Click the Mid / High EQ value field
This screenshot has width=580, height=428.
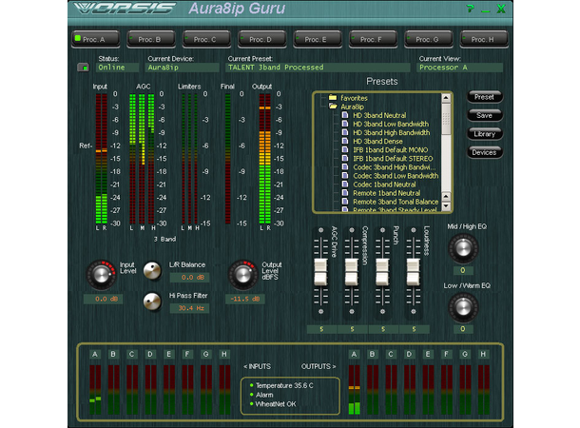coord(463,270)
